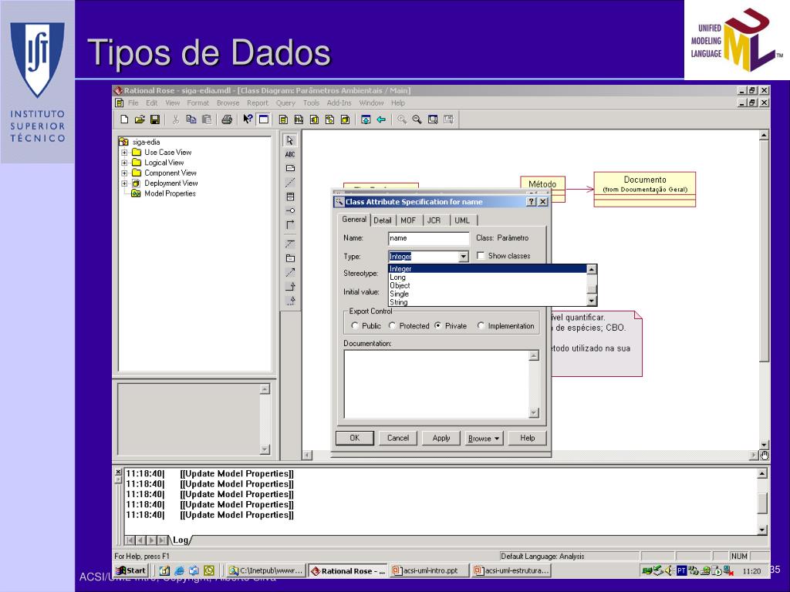Click the Documentation text area
The width and height of the screenshot is (790, 592).
pos(437,384)
